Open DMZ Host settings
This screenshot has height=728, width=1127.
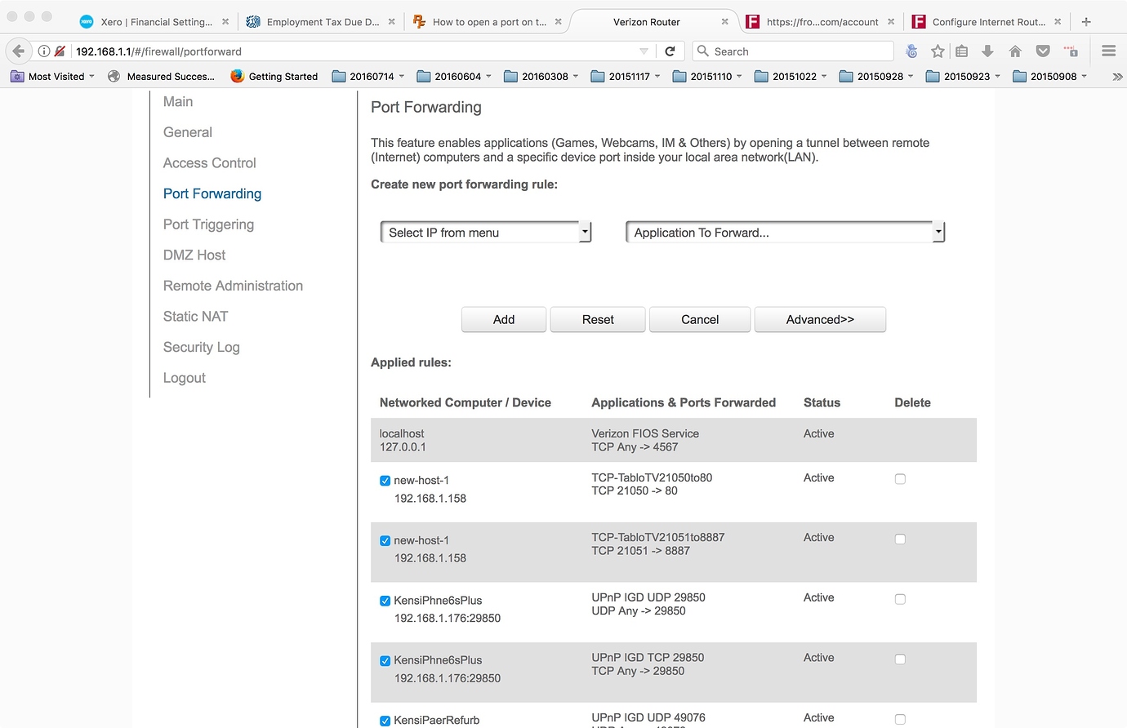(x=194, y=255)
